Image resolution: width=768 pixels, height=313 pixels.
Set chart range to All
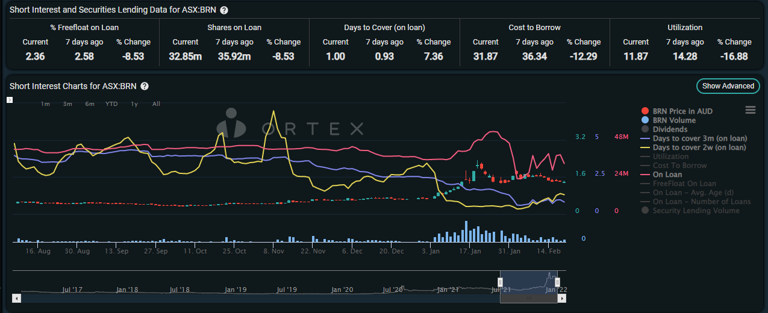pos(156,104)
